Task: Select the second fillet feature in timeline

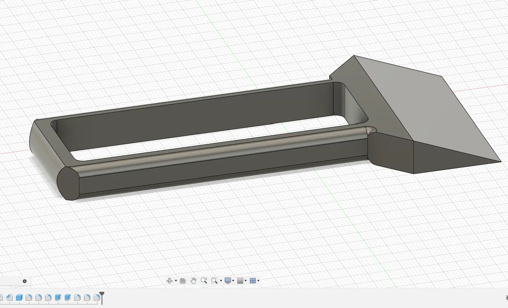Action: [x=39, y=298]
